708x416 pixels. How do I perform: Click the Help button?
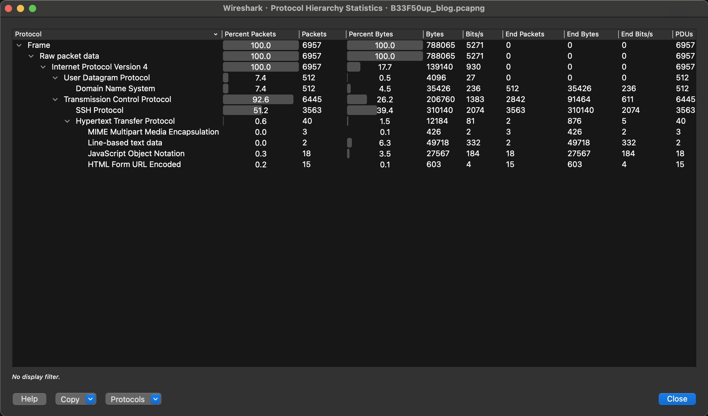pyautogui.click(x=30, y=399)
